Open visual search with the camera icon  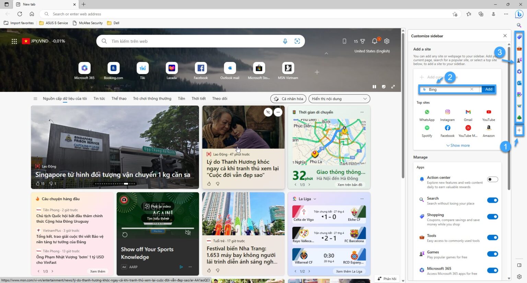click(x=297, y=41)
